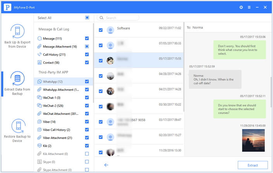Open the Software conversation
The height and width of the screenshot is (173, 273).
pyautogui.click(x=139, y=30)
